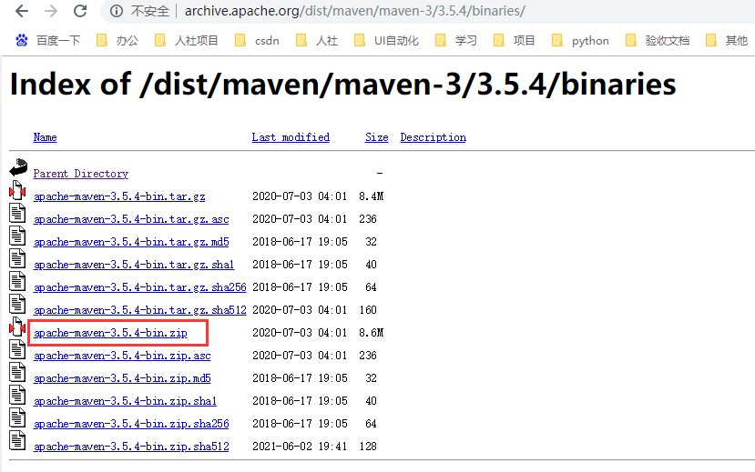The width and height of the screenshot is (755, 472).
Task: Open apache-maven-3.5.4-bin.tar.gz.sha512 link
Action: tap(139, 310)
